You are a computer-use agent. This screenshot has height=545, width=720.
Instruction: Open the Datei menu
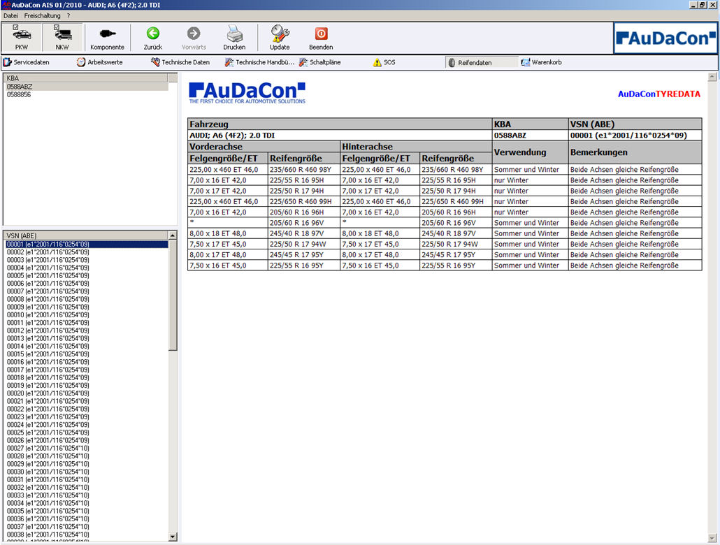(x=10, y=15)
